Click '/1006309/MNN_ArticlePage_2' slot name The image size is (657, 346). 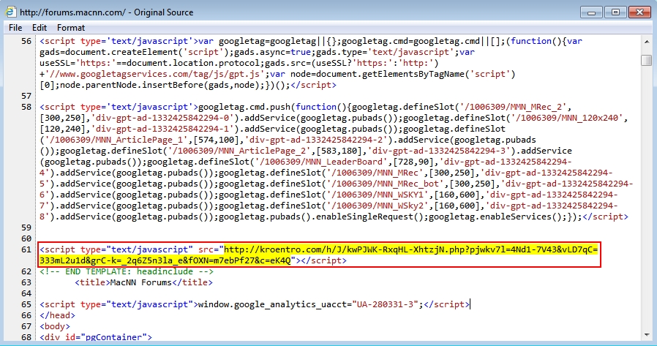239,151
